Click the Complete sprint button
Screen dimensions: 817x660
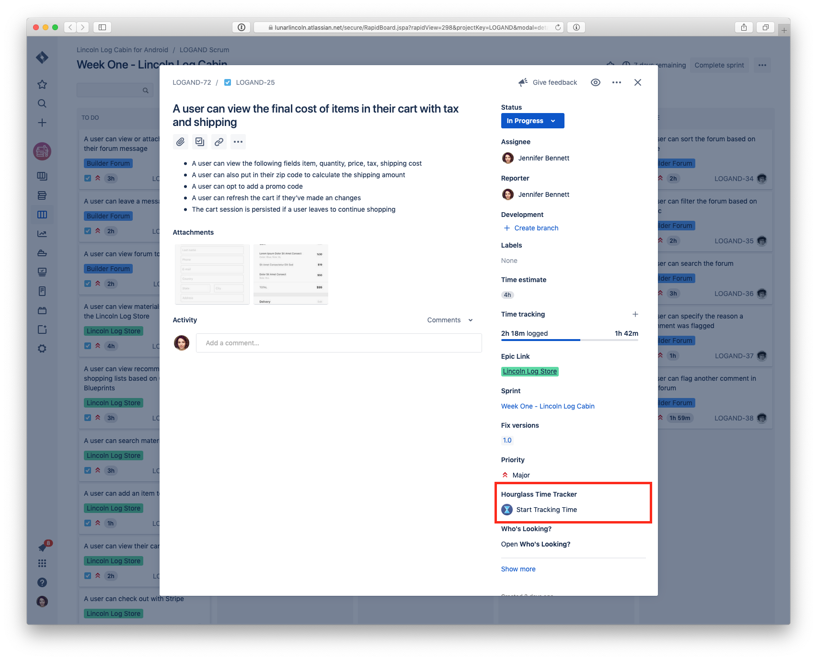click(719, 65)
